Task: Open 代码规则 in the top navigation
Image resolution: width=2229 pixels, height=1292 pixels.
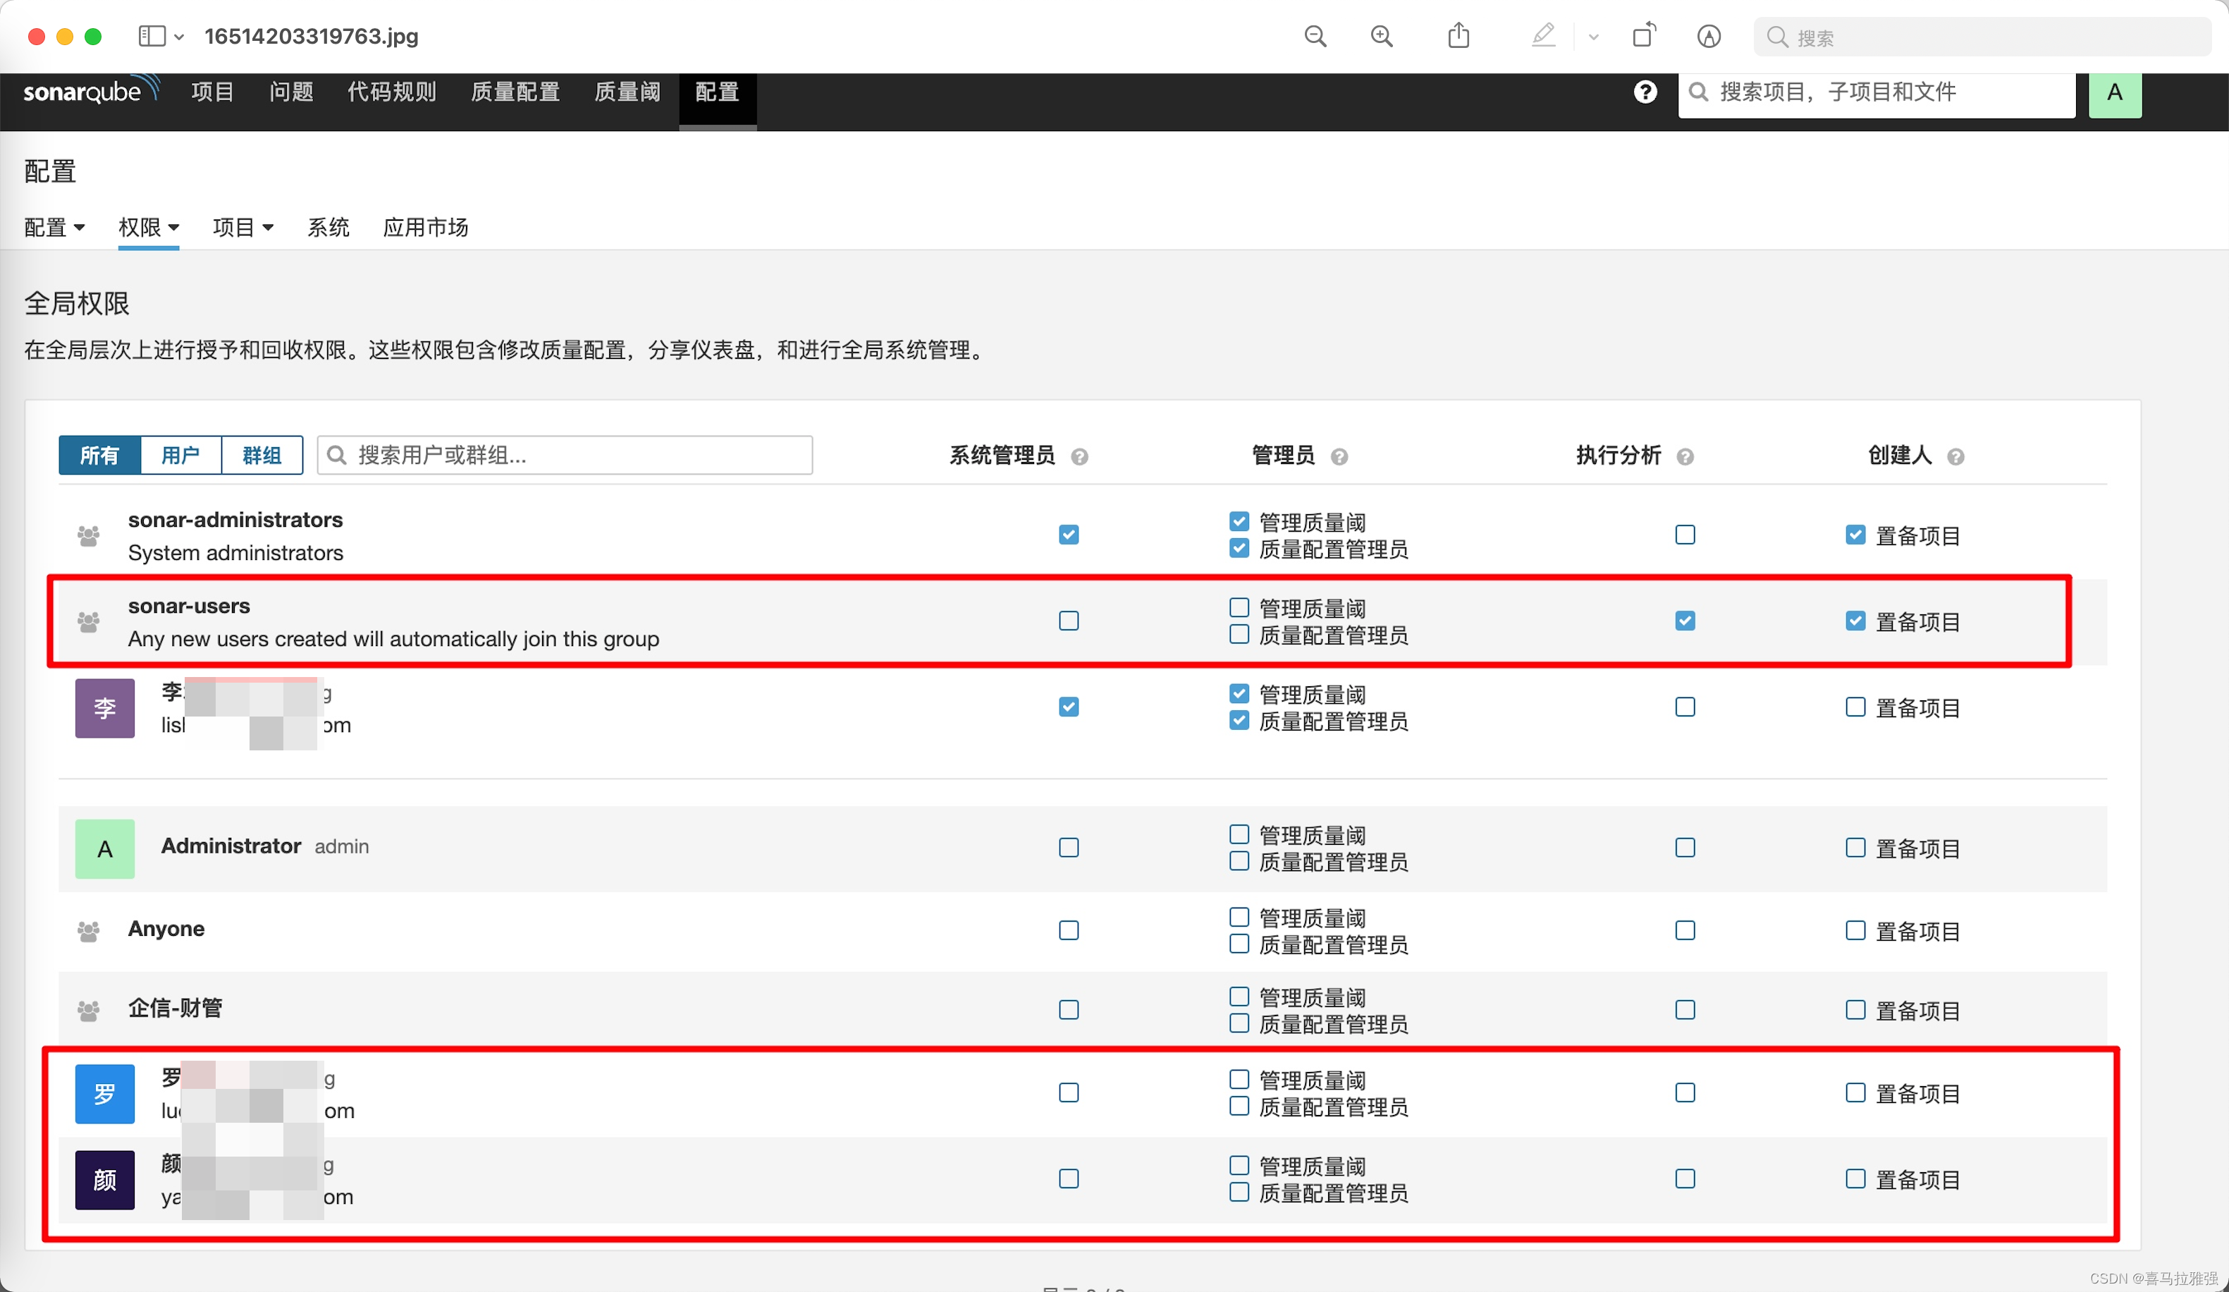Action: [392, 91]
